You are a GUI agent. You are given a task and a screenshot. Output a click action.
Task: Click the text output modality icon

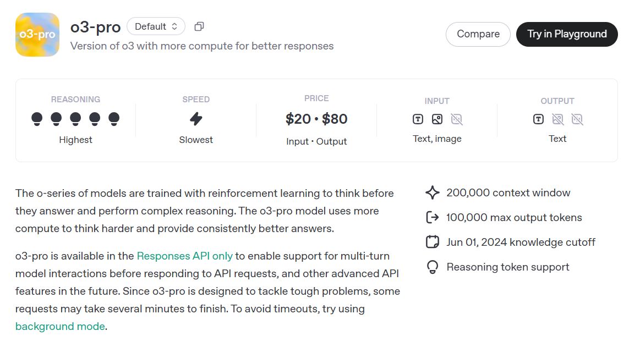coord(538,119)
